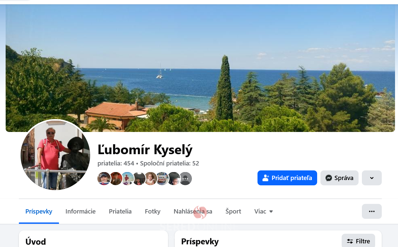Go to the Fotky tab
398x247 pixels.
click(x=153, y=211)
